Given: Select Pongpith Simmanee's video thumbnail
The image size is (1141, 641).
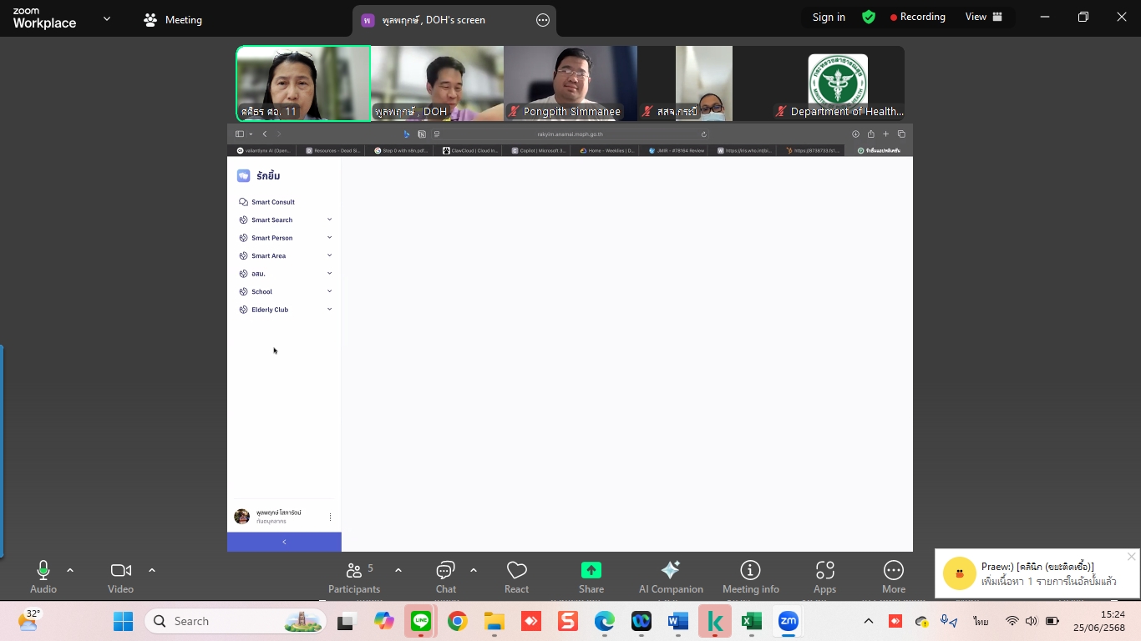Looking at the screenshot, I should pos(570,83).
